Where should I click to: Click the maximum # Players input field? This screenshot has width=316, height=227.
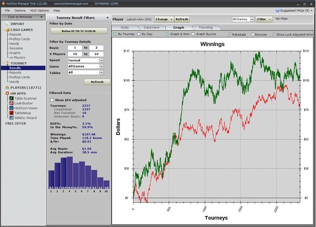coord(96,54)
